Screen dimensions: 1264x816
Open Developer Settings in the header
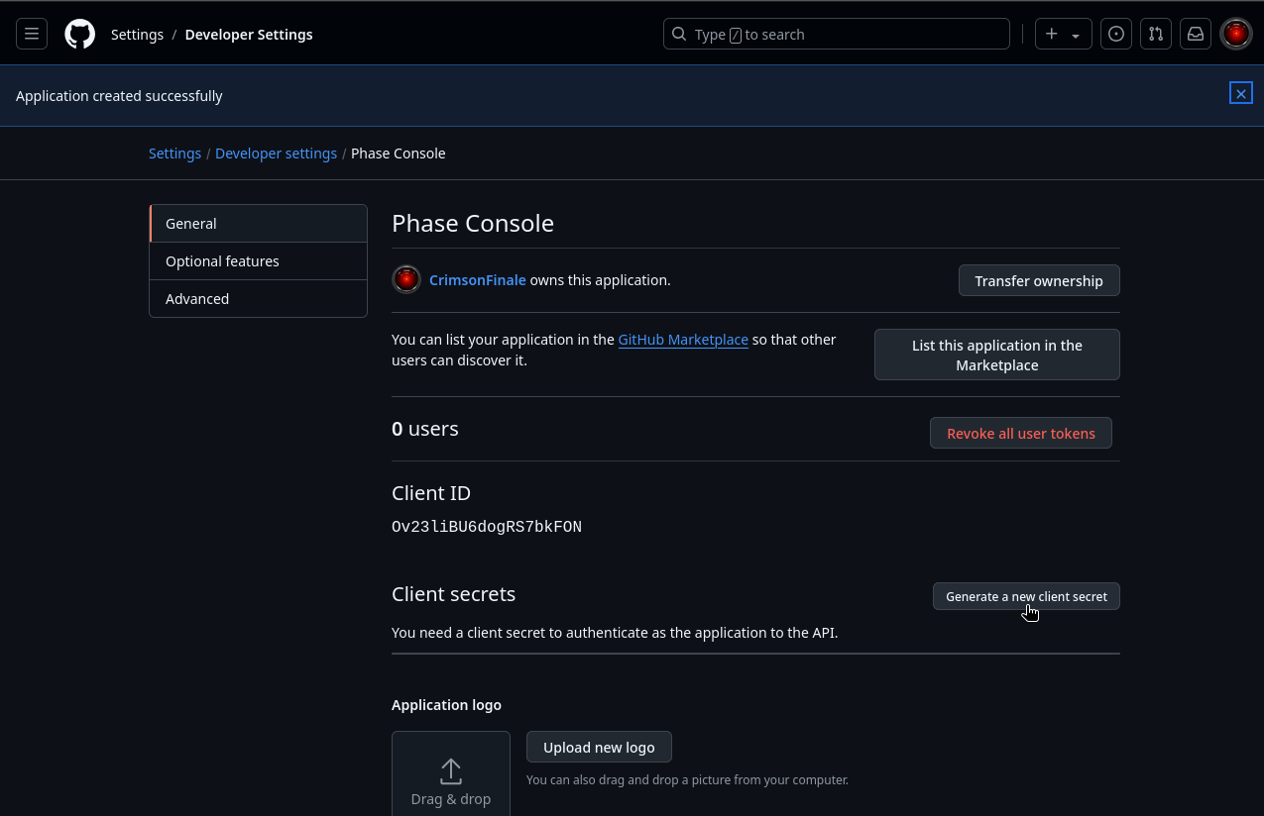(x=249, y=35)
